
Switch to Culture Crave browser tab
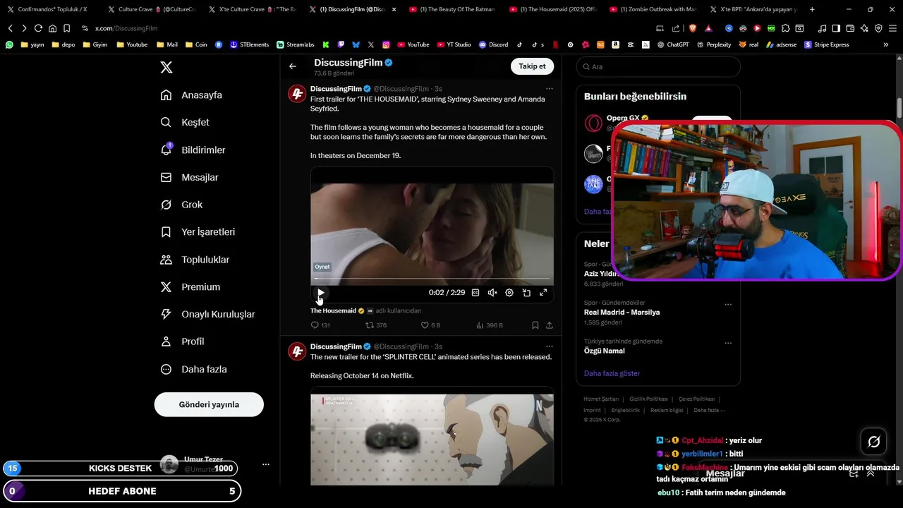(151, 9)
